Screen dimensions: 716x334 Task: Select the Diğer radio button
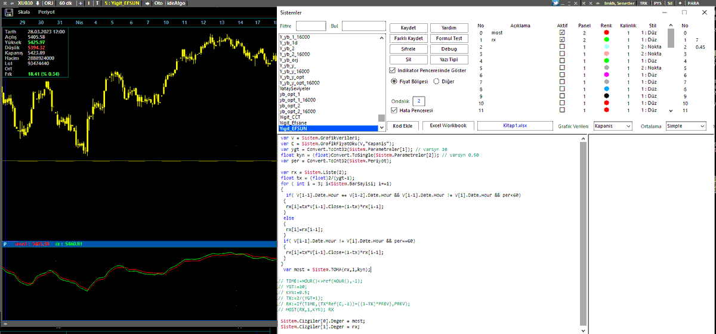(x=436, y=81)
